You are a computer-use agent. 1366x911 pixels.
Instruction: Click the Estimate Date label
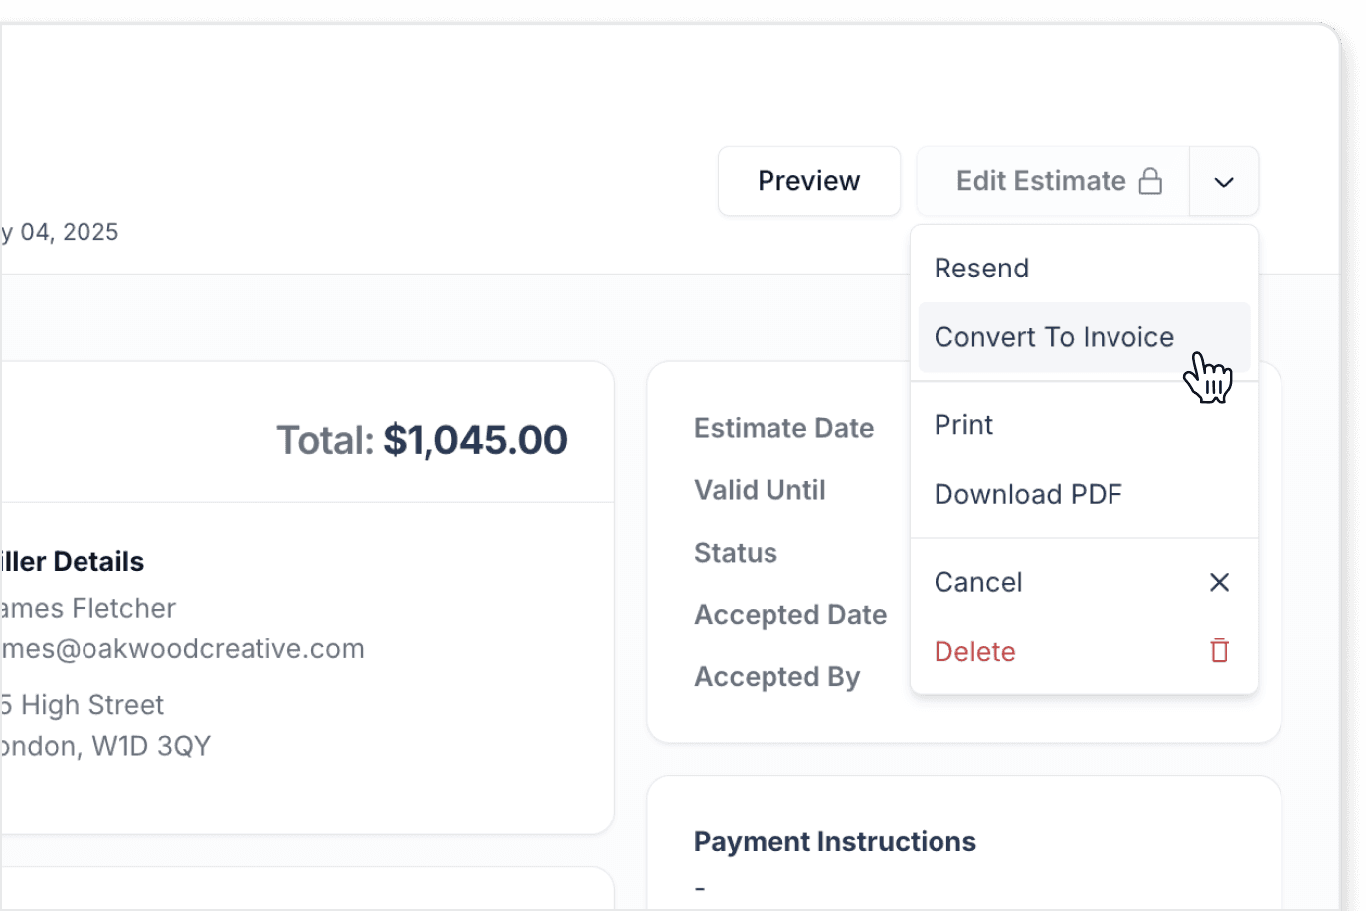[783, 428]
